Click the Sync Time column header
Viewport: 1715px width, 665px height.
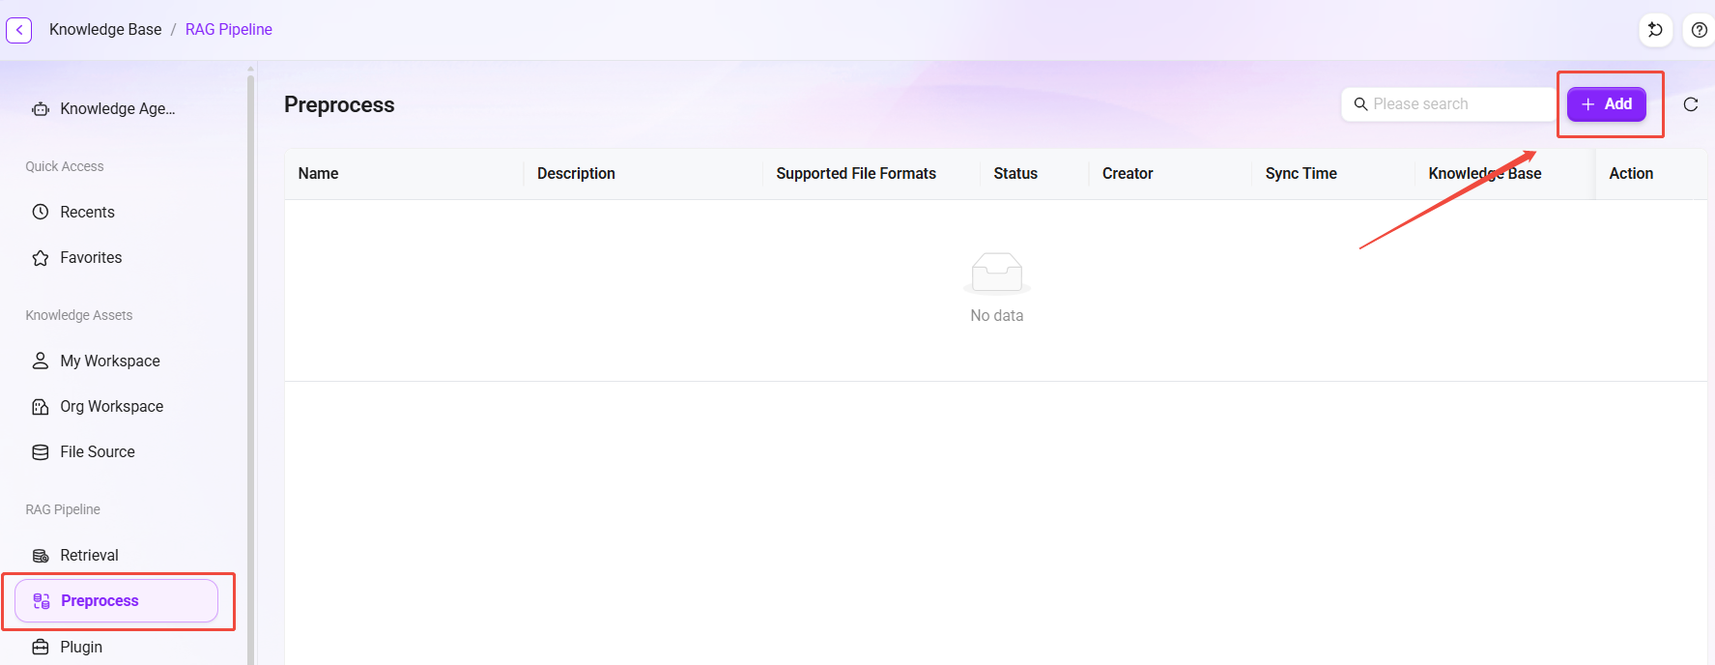click(1301, 174)
